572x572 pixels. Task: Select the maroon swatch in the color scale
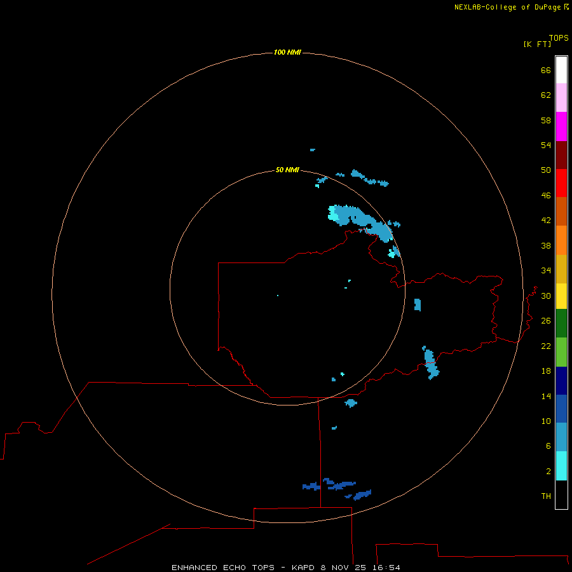(x=561, y=155)
